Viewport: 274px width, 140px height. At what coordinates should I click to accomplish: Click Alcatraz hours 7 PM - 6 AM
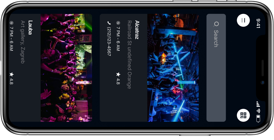(x=118, y=39)
